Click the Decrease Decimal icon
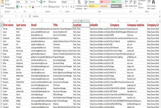 point(73,7)
